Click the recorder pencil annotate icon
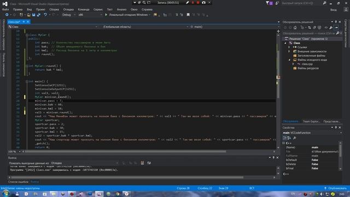The width and height of the screenshot is (350, 197). coord(187,3)
